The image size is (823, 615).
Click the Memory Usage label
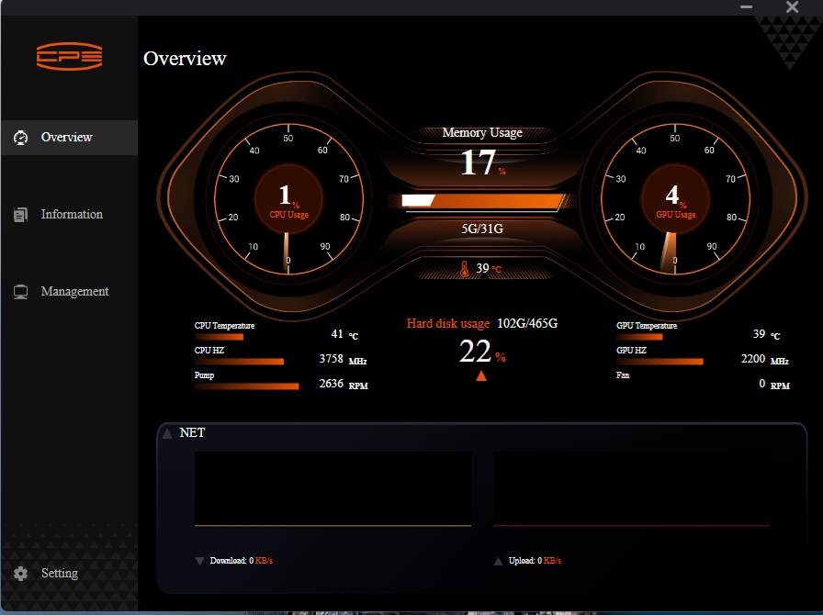click(x=482, y=133)
